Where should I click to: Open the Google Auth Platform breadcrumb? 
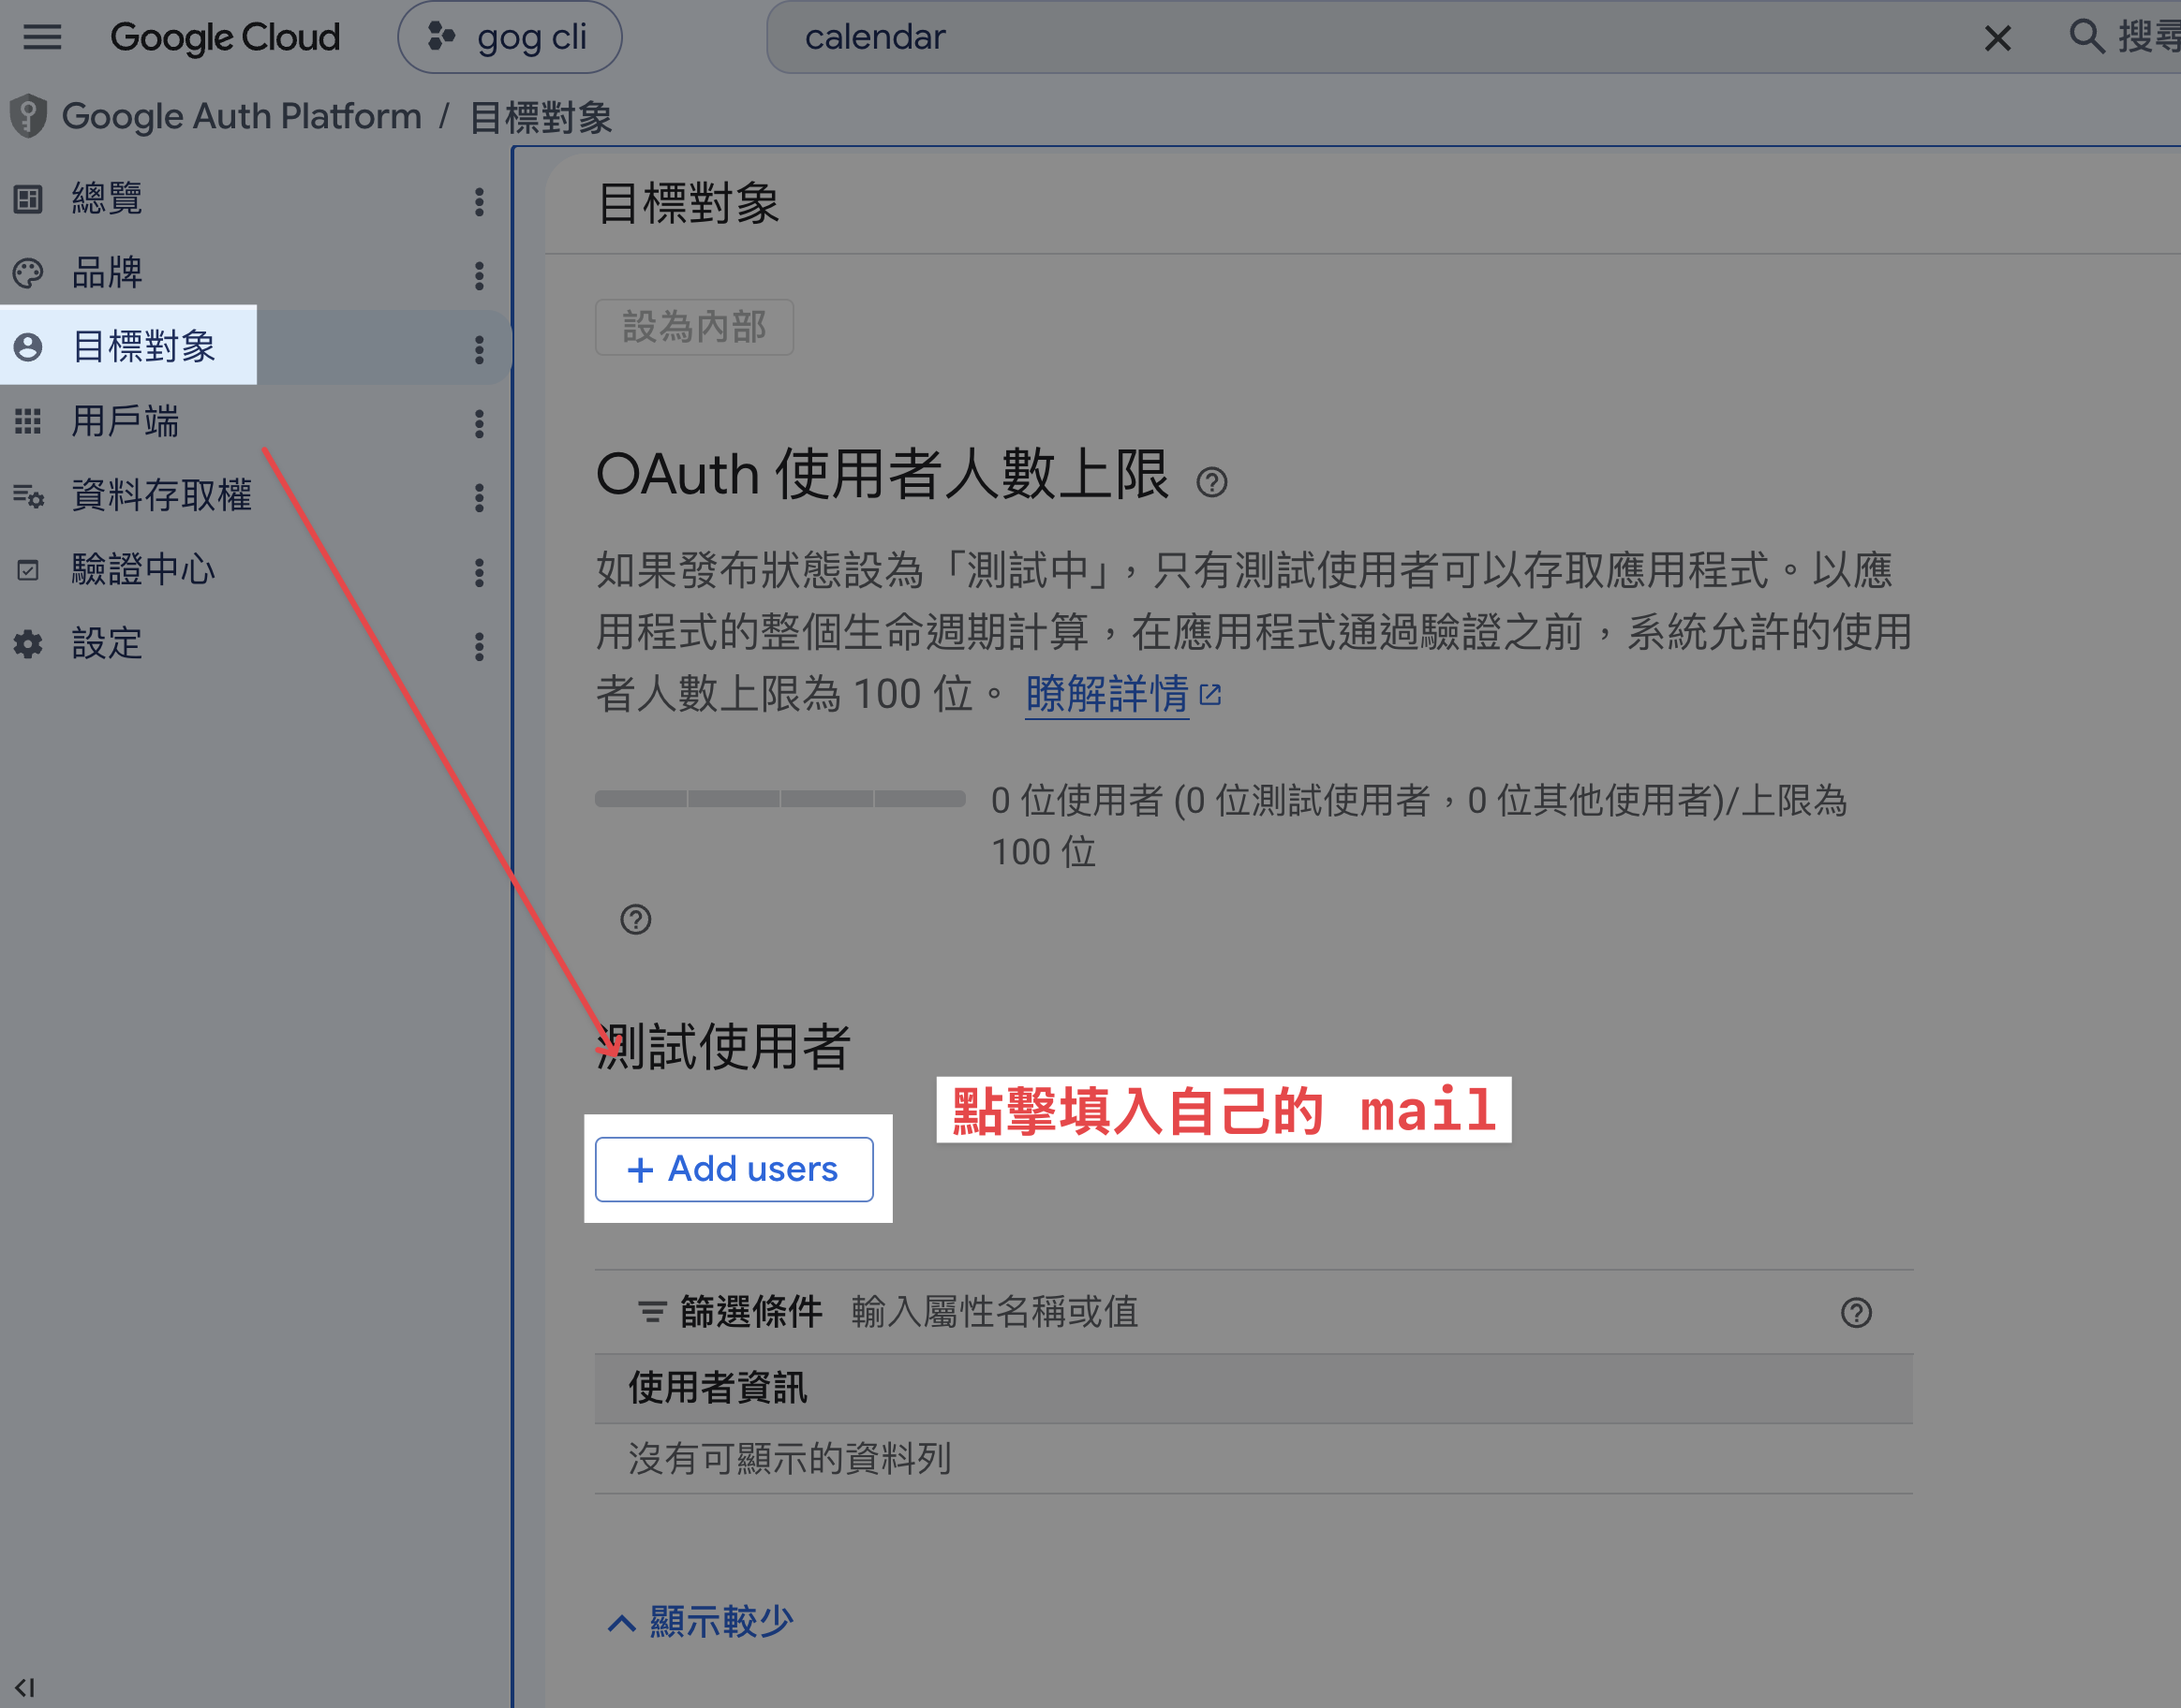241,116
